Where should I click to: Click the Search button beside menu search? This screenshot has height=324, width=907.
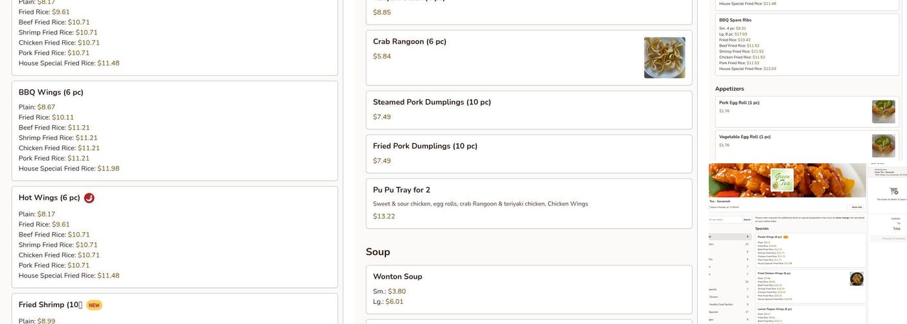coord(747,220)
